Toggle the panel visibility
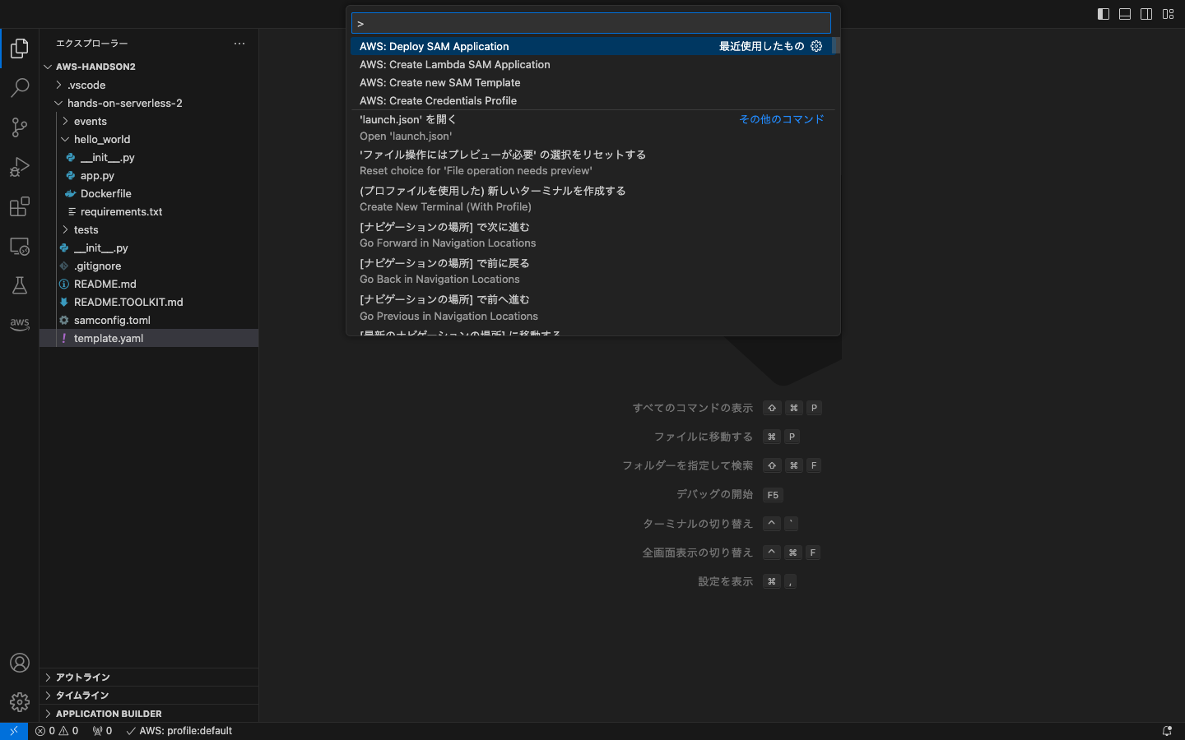The image size is (1185, 740). click(x=1124, y=13)
